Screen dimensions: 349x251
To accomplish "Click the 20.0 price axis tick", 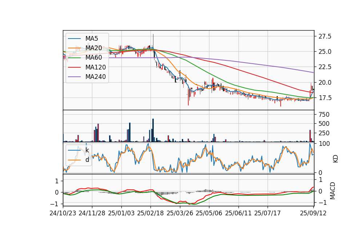I will pos(325,83).
